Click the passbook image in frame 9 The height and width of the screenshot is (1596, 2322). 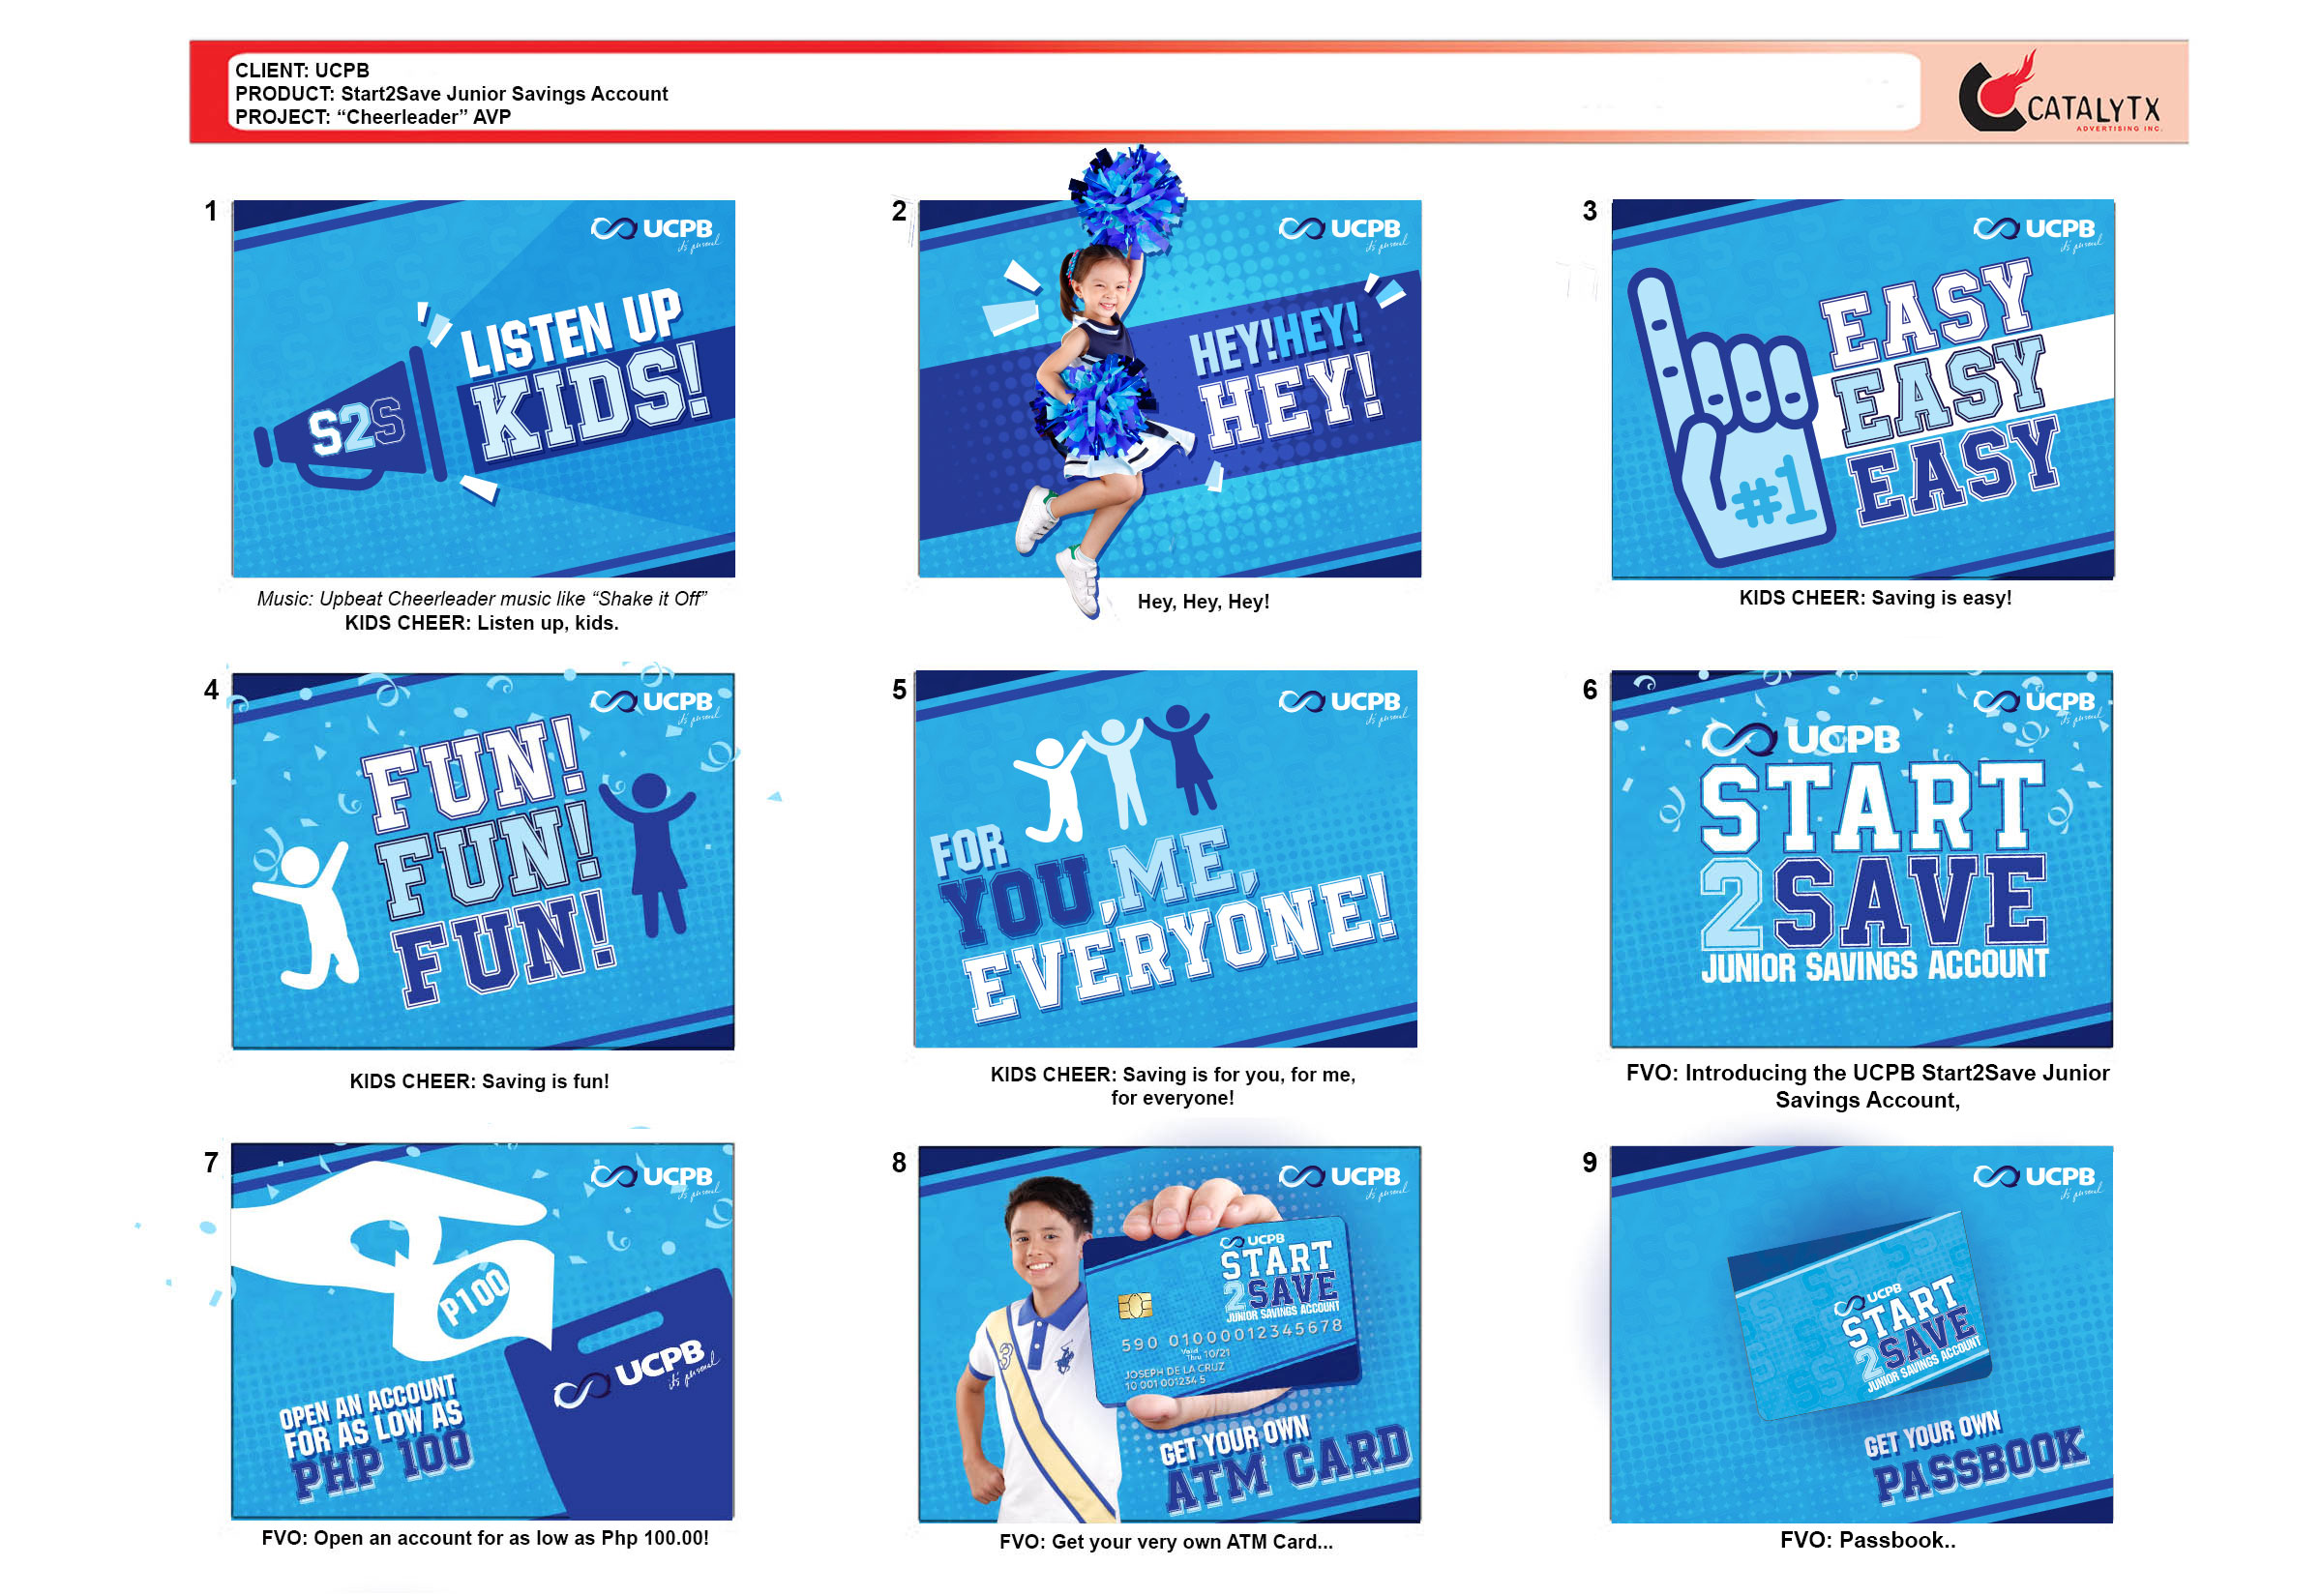pyautogui.click(x=1860, y=1315)
